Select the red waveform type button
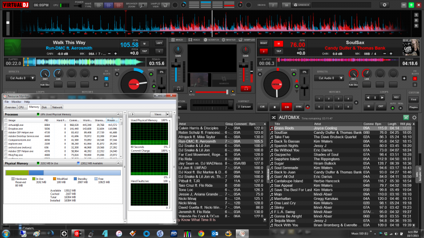 [118, 5]
